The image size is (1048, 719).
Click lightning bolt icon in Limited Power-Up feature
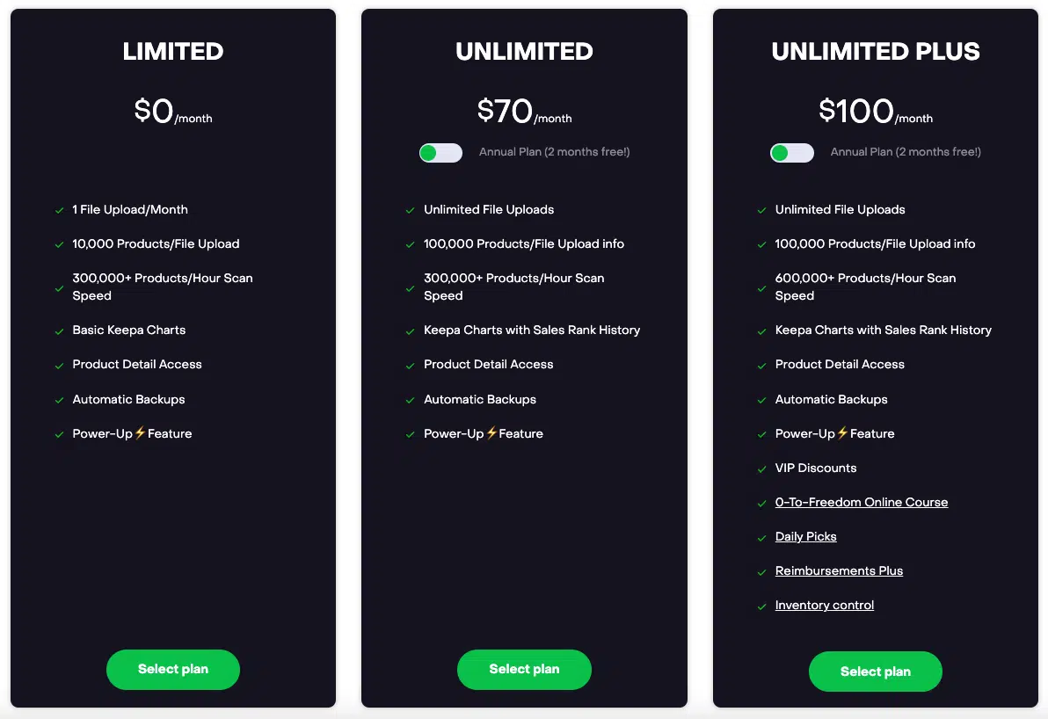140,433
